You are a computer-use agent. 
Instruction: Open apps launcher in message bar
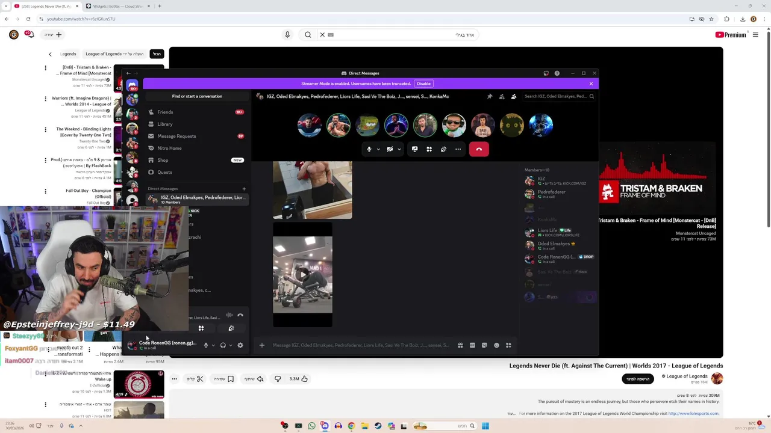pos(508,345)
